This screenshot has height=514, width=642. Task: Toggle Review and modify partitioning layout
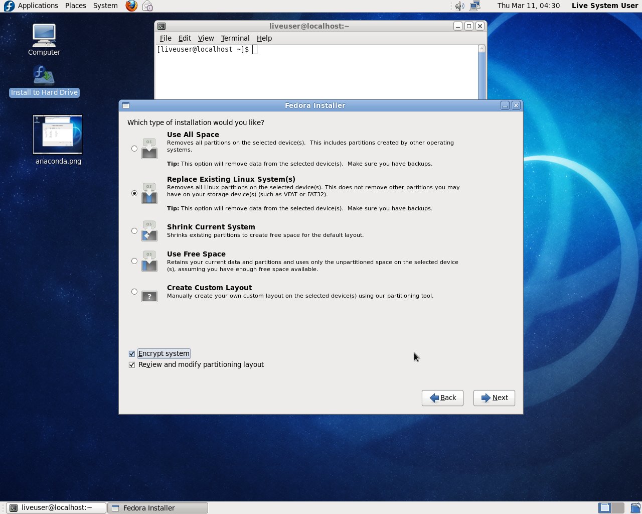click(x=132, y=365)
